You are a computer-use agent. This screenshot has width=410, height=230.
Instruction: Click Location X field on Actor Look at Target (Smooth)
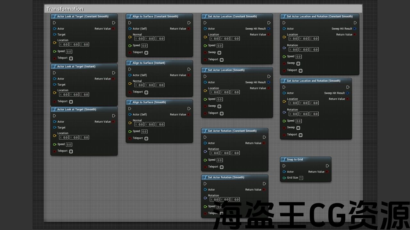[64, 137]
